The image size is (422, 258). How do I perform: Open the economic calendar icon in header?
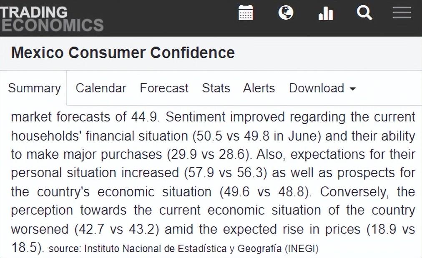tap(246, 12)
